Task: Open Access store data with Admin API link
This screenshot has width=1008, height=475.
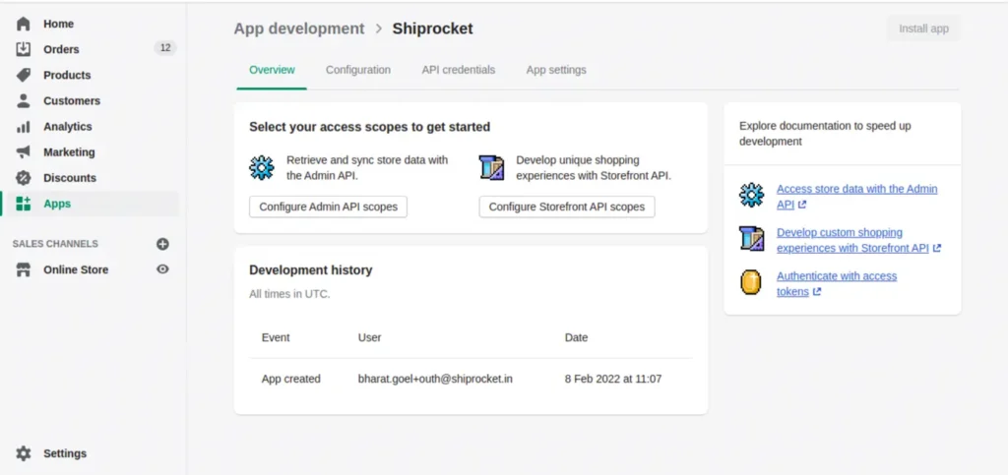Action: click(857, 197)
